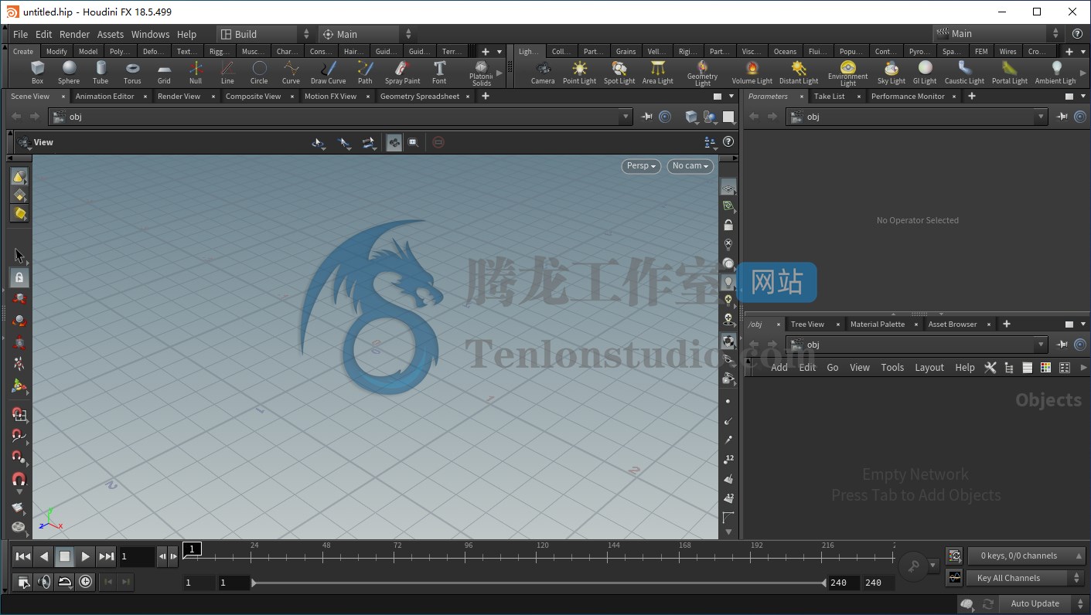
Task: Toggle the Scene View pin button
Action: click(x=647, y=117)
